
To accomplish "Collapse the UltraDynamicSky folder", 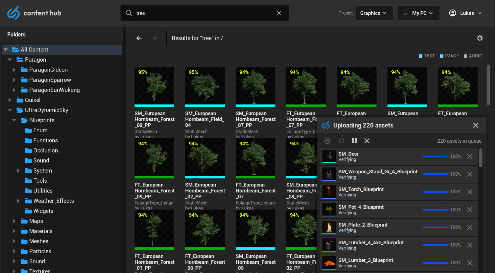I will pyautogui.click(x=10, y=110).
